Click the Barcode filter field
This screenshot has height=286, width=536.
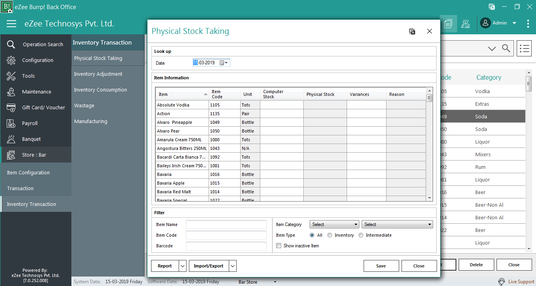point(226,246)
